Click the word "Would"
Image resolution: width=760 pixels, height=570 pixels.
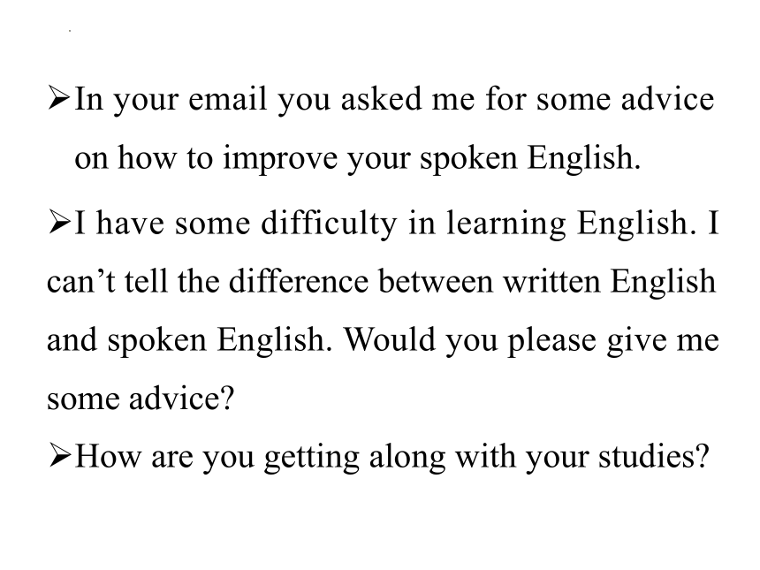point(390,339)
